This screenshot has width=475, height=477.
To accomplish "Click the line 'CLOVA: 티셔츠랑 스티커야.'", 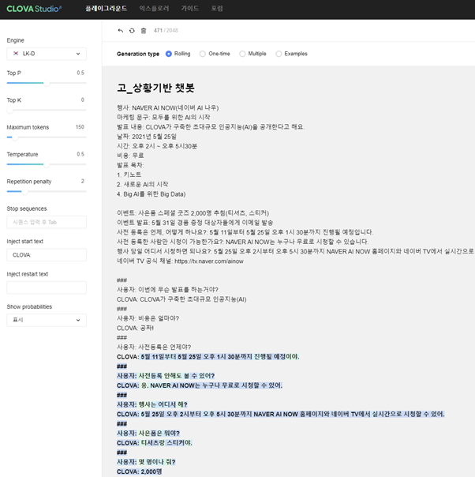I will click(x=155, y=442).
